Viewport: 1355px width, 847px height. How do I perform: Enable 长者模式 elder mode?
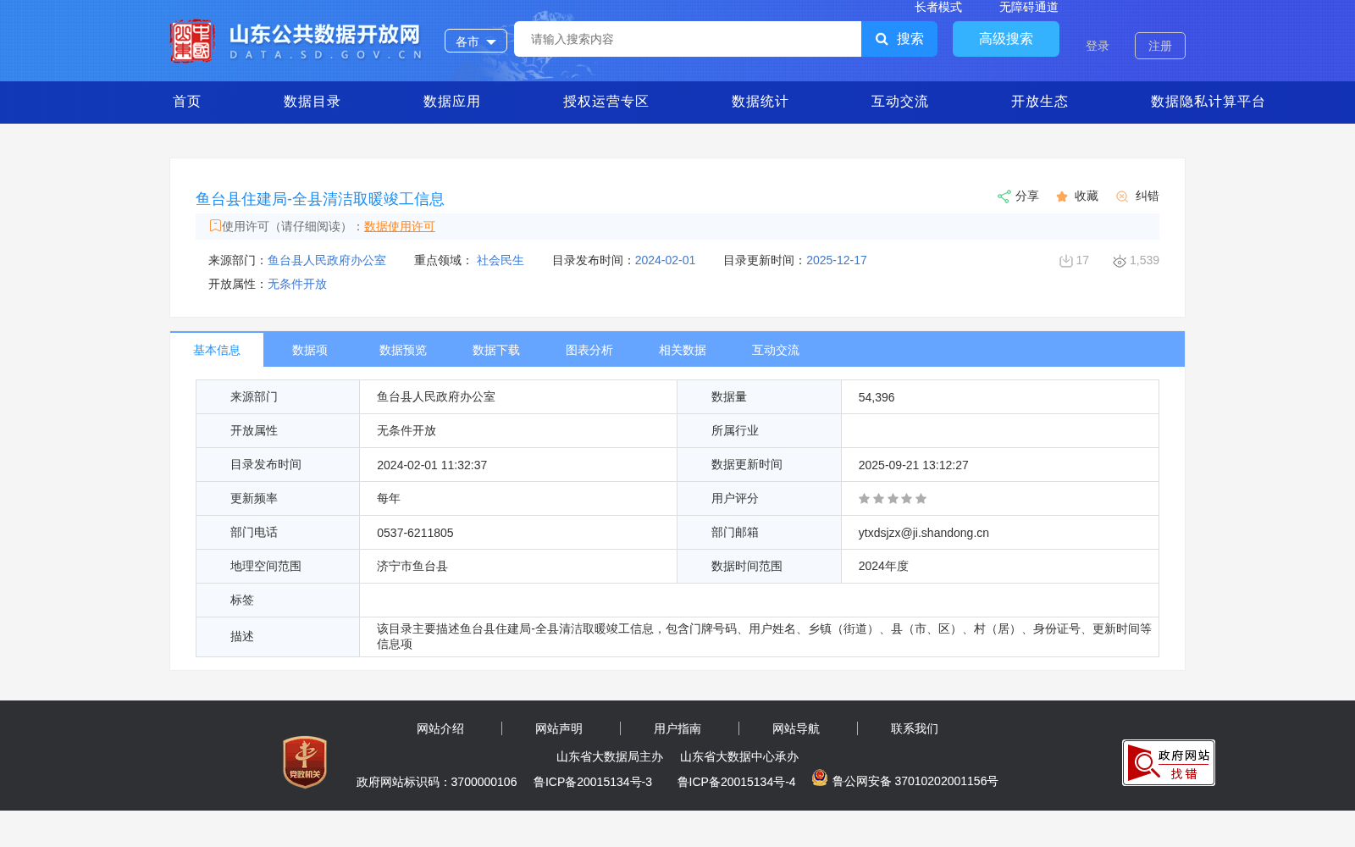point(938,7)
